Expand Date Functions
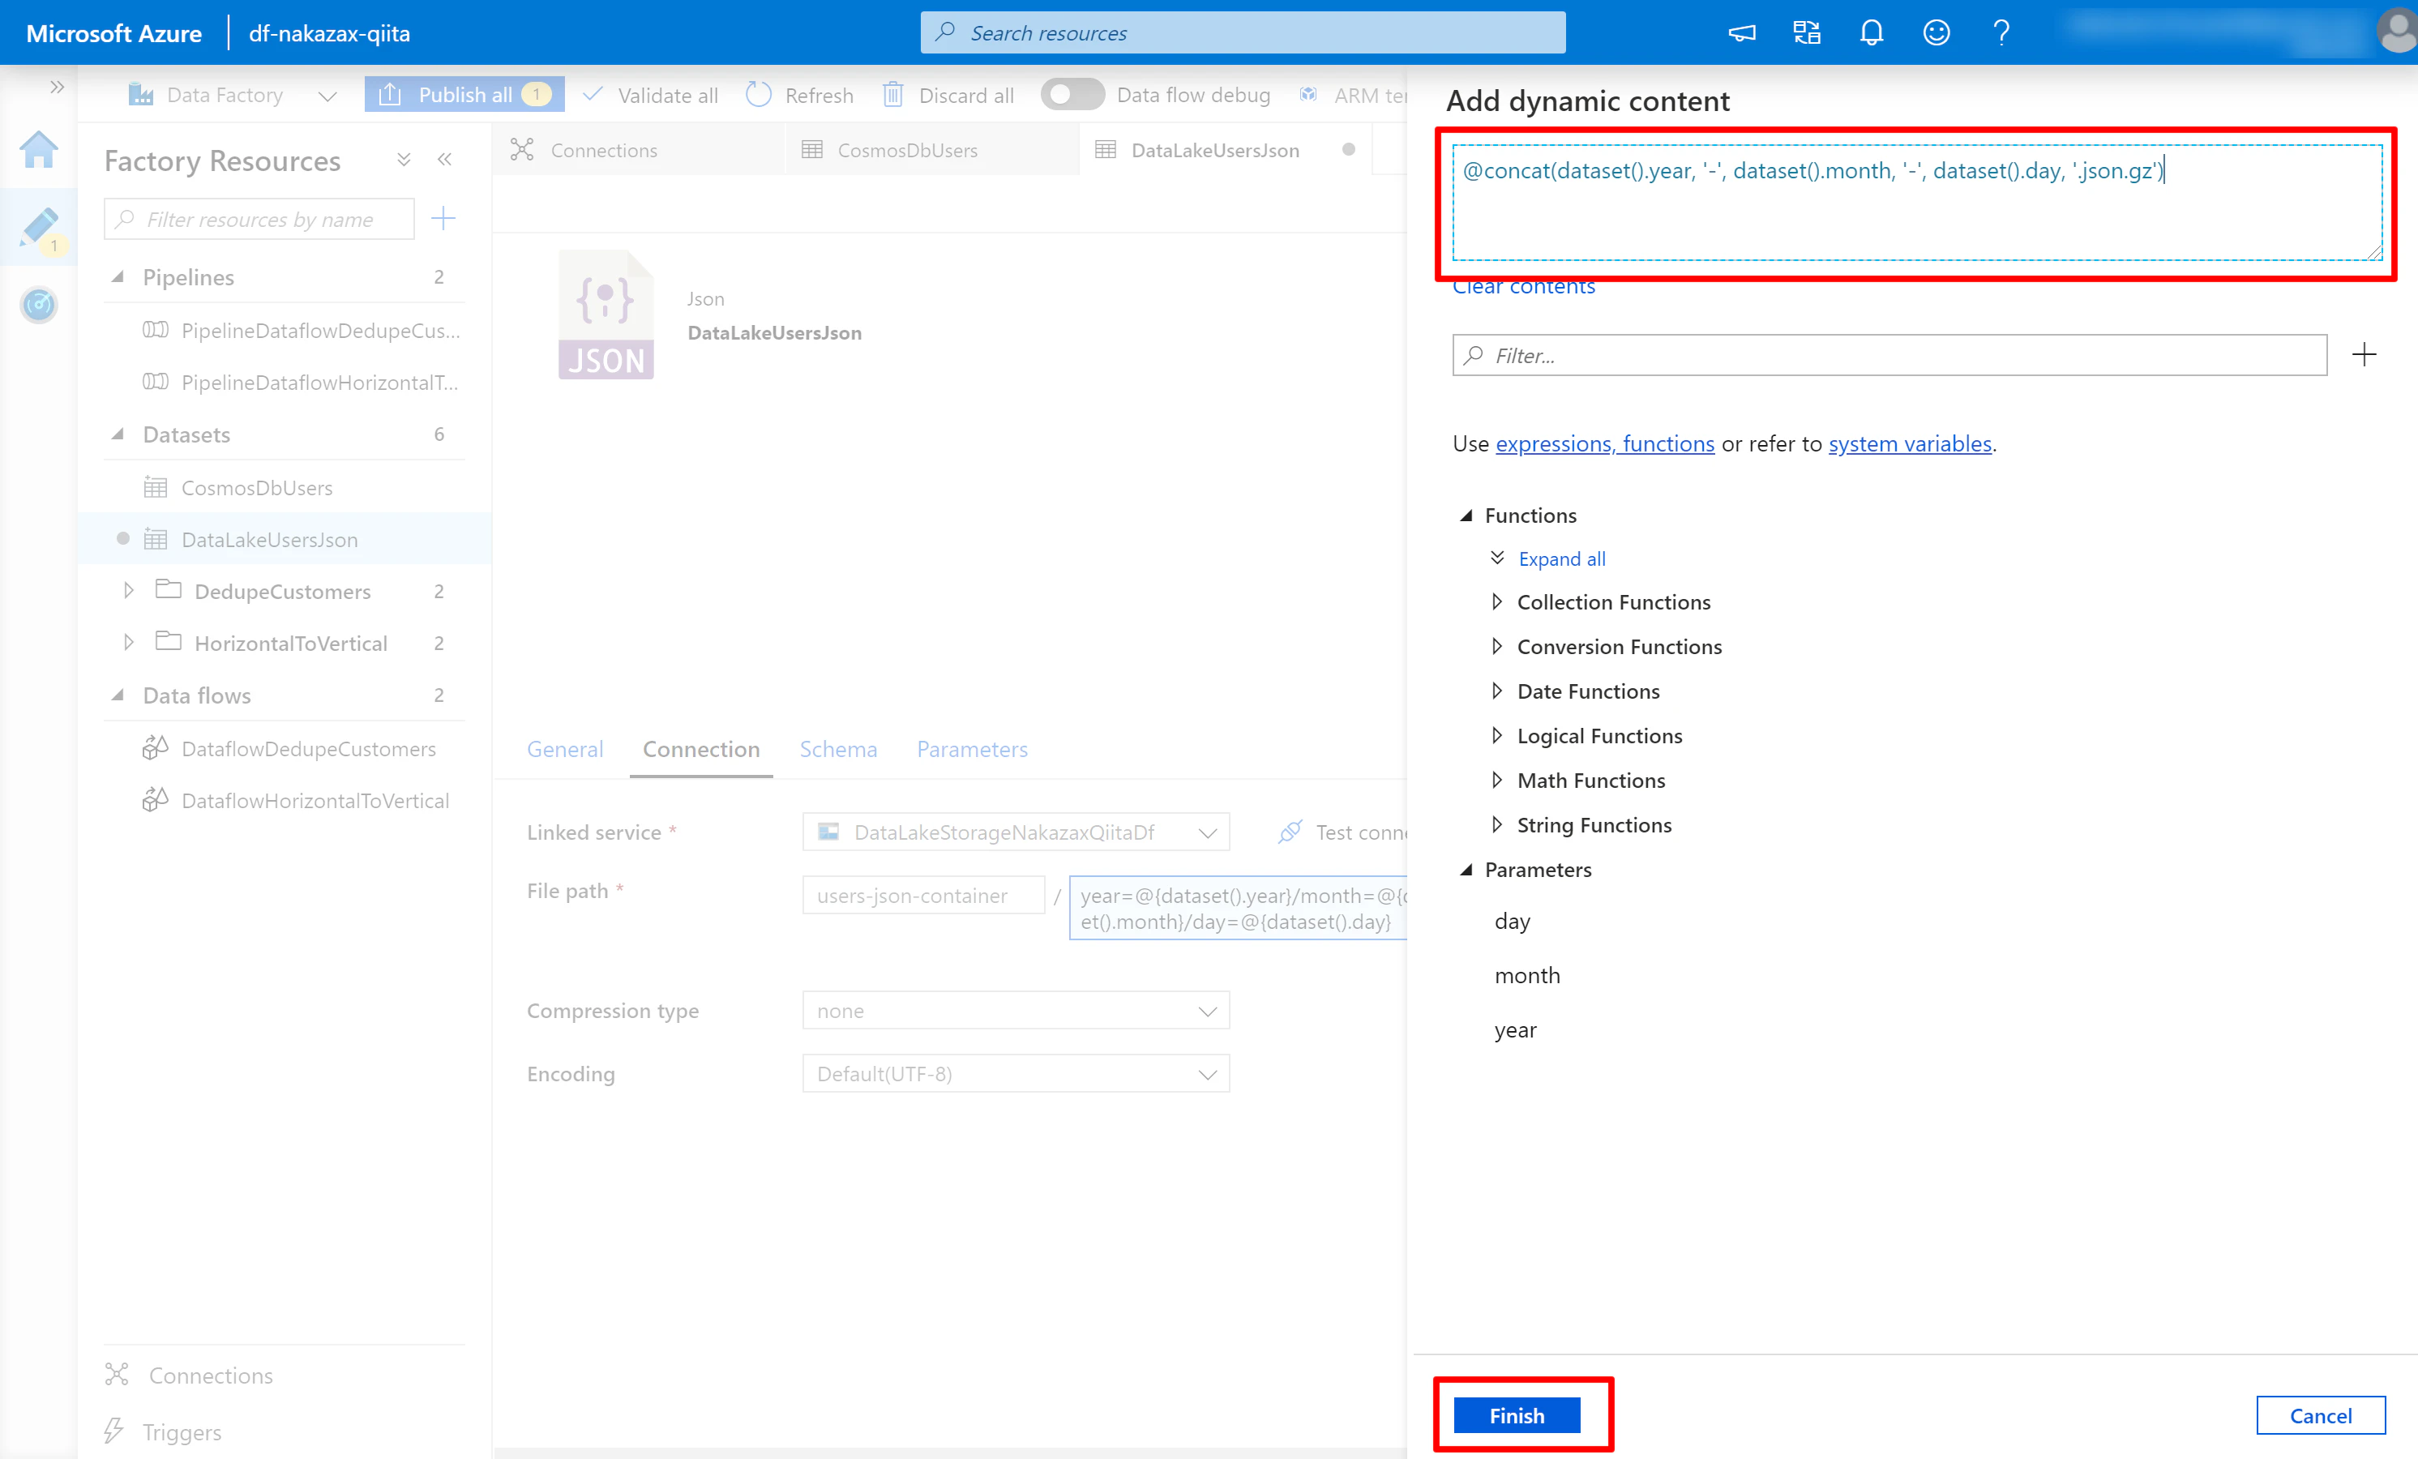The width and height of the screenshot is (2418, 1459). click(1496, 691)
